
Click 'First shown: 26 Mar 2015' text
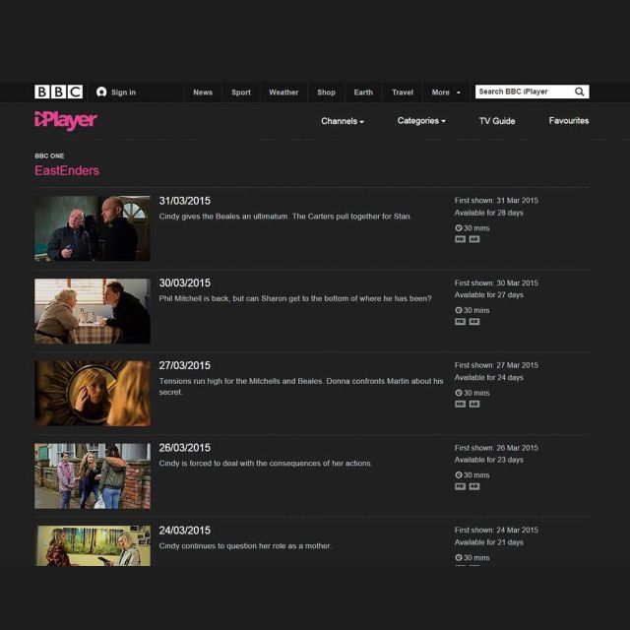click(x=496, y=448)
